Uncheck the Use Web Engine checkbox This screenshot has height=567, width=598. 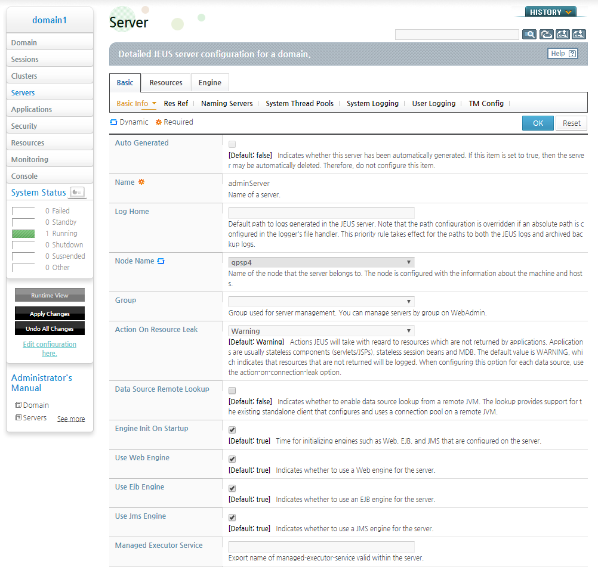(x=232, y=459)
